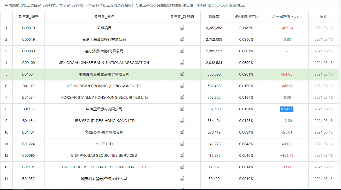The height and width of the screenshot is (190, 341).
Task: Click participant code C00019
Action: pyautogui.click(x=28, y=39)
